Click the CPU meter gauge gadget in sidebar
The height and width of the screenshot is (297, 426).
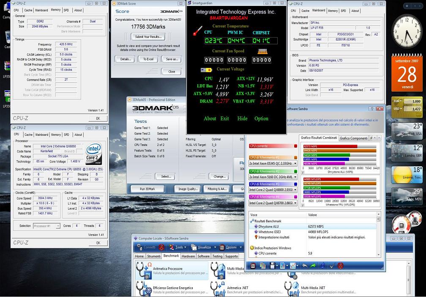[x=401, y=224]
